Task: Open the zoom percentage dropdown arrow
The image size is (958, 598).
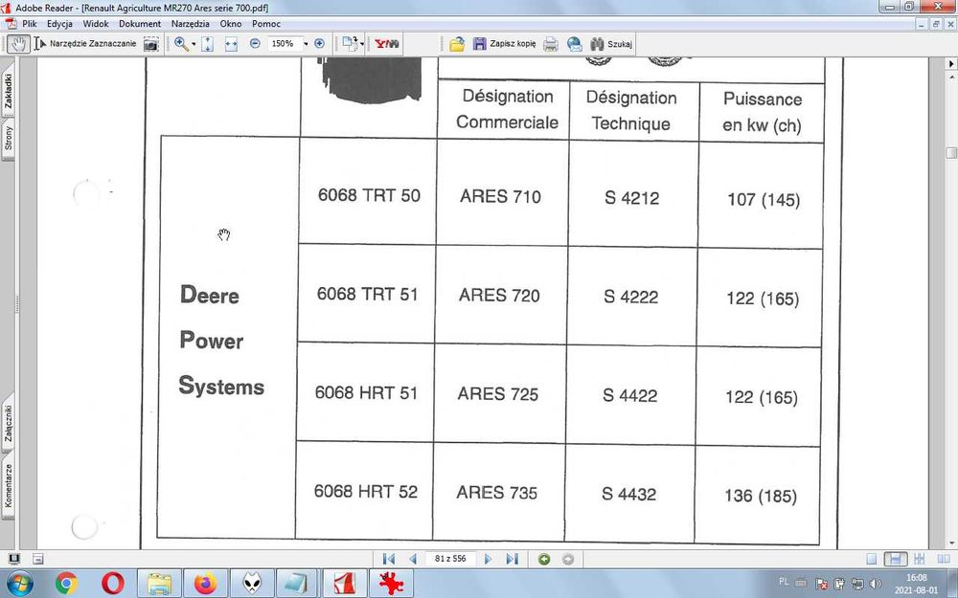Action: click(307, 43)
